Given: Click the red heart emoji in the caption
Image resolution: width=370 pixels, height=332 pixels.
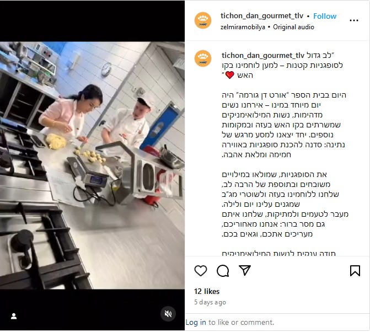Looking at the screenshot, I should 229,75.
